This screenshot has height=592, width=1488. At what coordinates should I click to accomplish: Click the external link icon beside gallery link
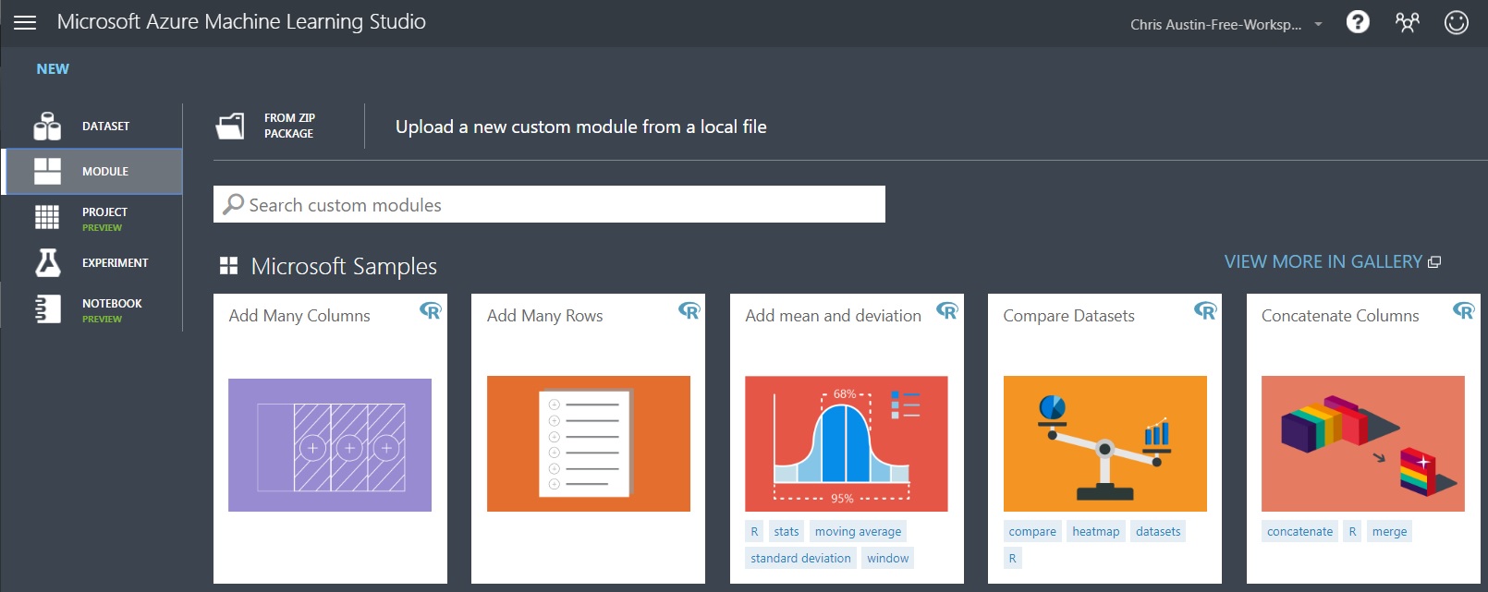point(1434,262)
